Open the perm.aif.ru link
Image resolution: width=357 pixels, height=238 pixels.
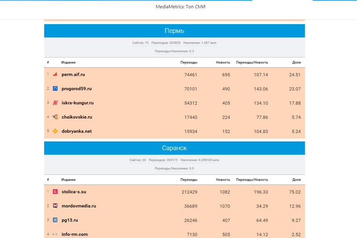coord(73,74)
